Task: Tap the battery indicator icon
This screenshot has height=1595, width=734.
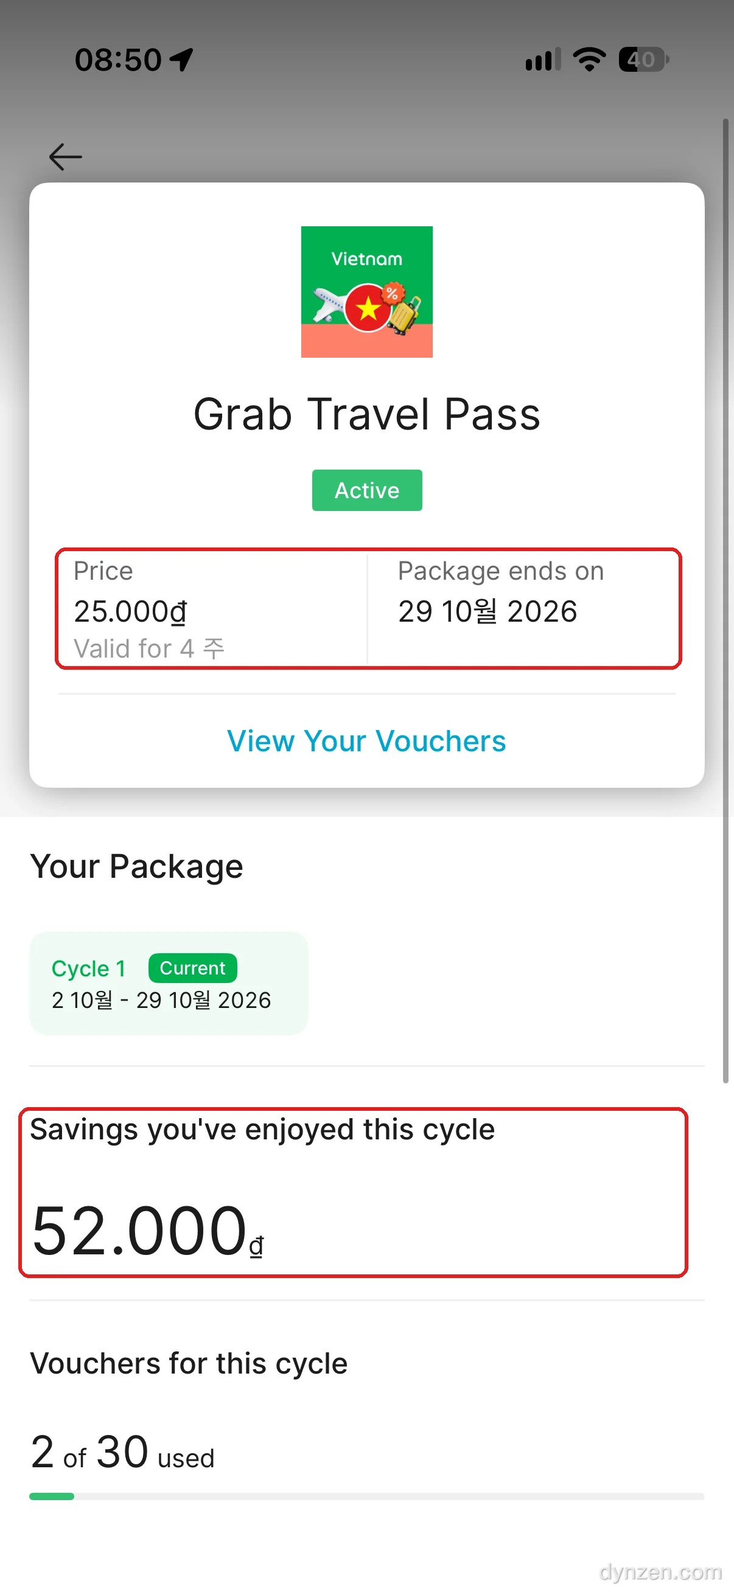Action: tap(643, 60)
